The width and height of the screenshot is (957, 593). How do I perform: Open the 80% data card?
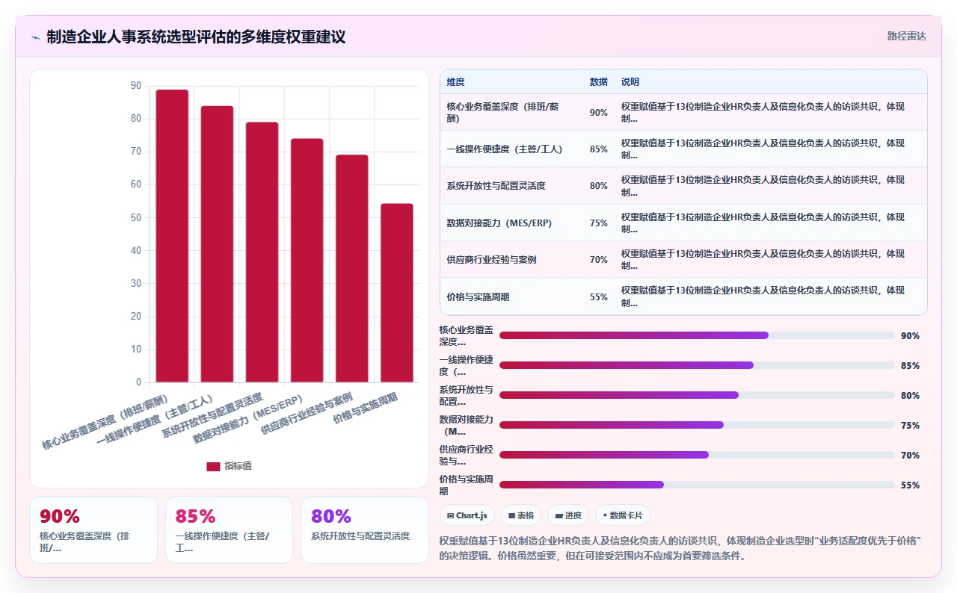click(x=365, y=530)
